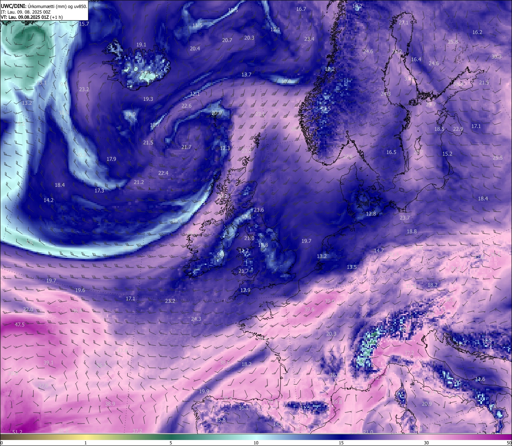Click the 22.4 value label

click(x=163, y=173)
